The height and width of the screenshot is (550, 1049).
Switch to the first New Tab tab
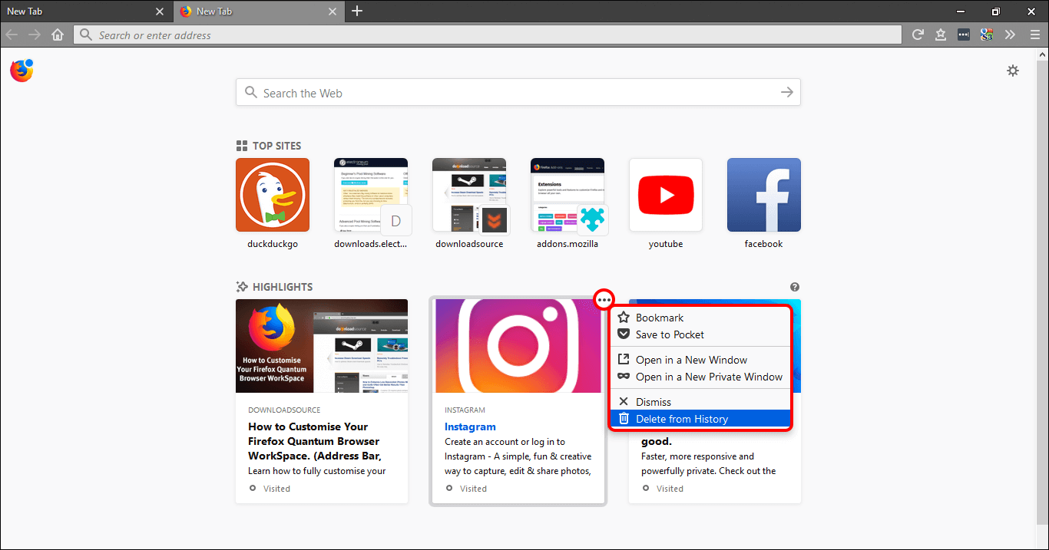tap(86, 12)
